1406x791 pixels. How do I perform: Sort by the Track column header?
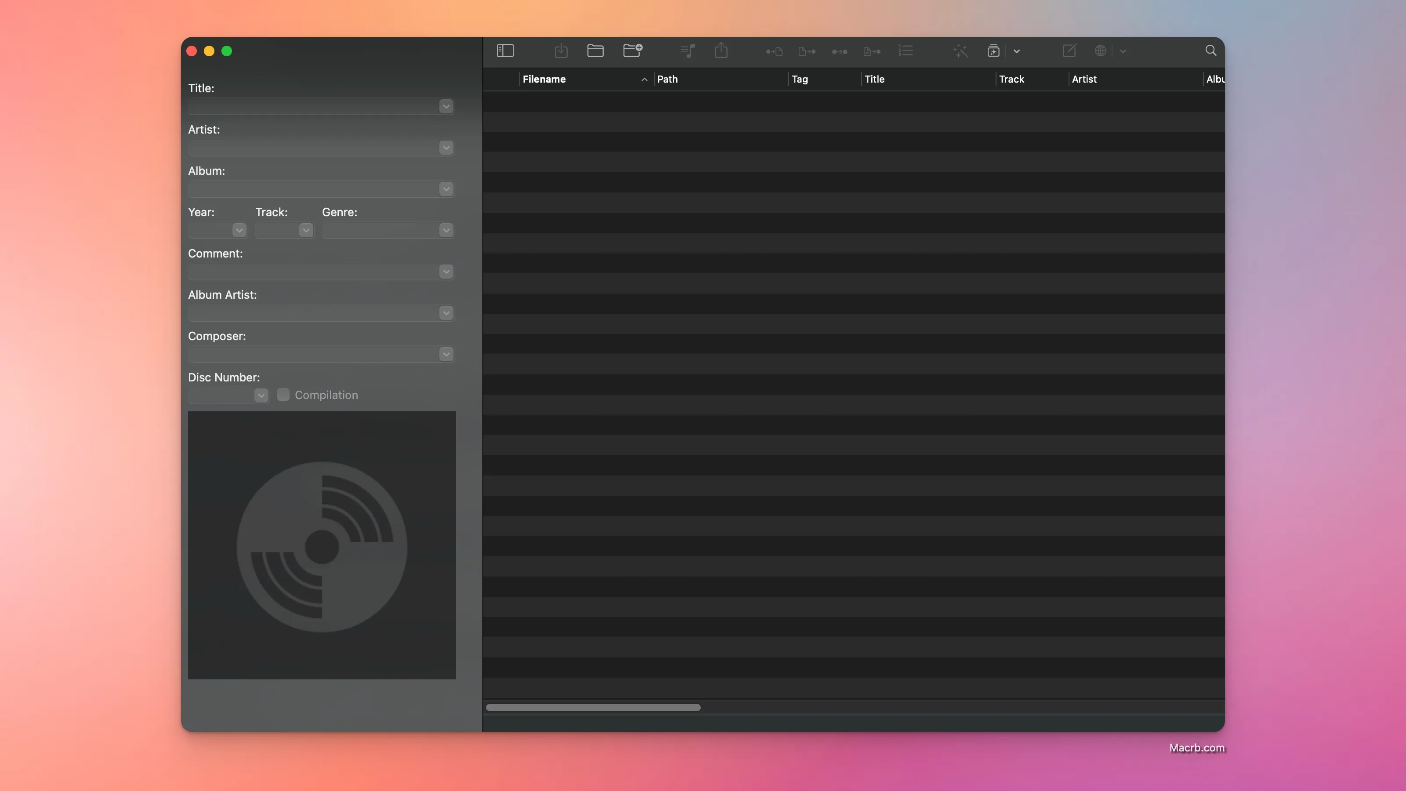[1032, 79]
